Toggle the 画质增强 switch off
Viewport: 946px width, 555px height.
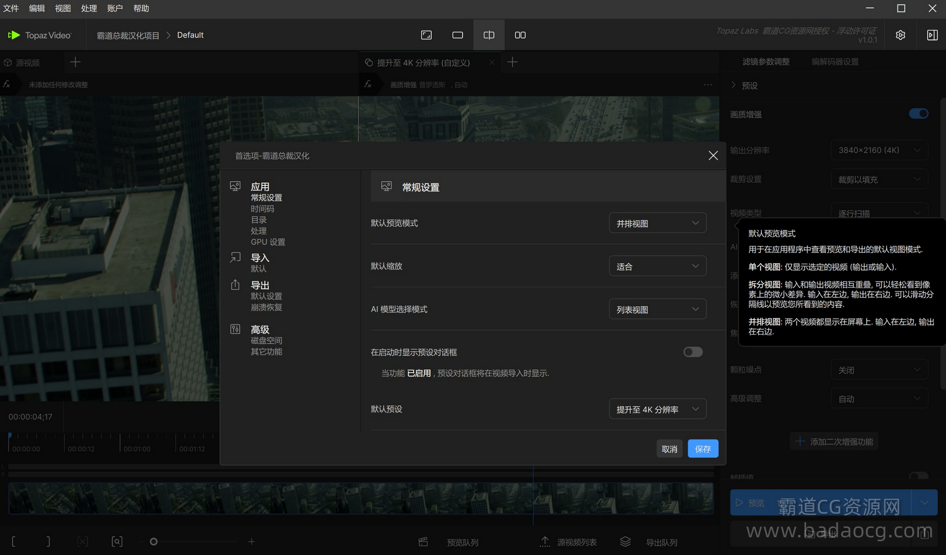pyautogui.click(x=918, y=114)
